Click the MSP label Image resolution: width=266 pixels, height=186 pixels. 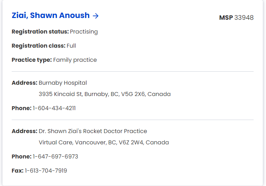point(226,18)
